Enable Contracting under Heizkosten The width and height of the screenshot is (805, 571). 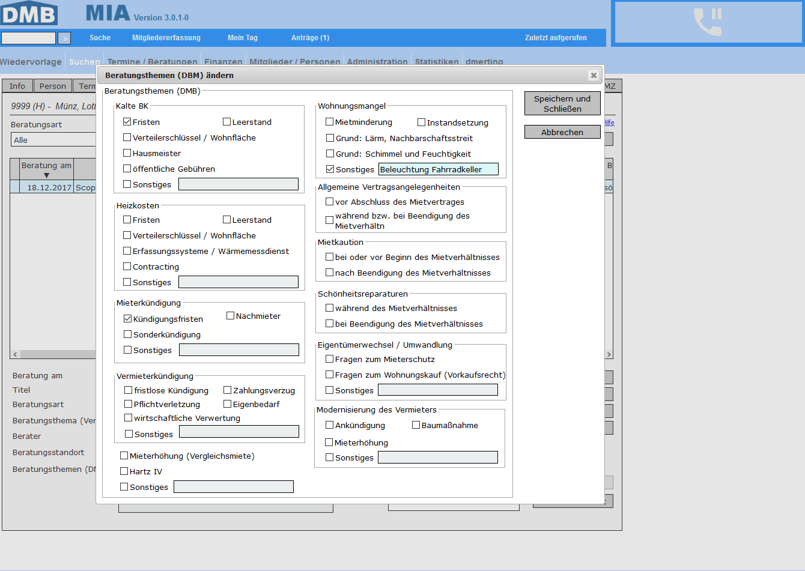(127, 266)
